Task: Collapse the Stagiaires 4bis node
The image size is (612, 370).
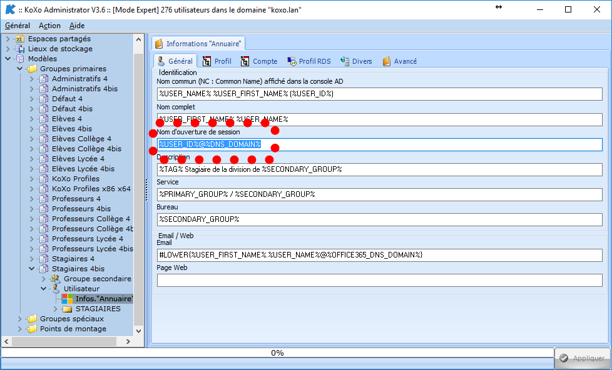Action: [x=32, y=269]
